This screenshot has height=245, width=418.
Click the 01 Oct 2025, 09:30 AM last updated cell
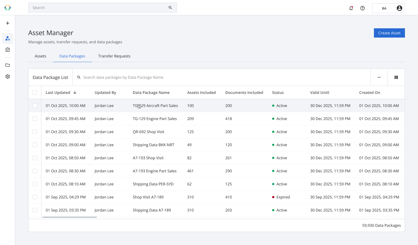pyautogui.click(x=65, y=132)
